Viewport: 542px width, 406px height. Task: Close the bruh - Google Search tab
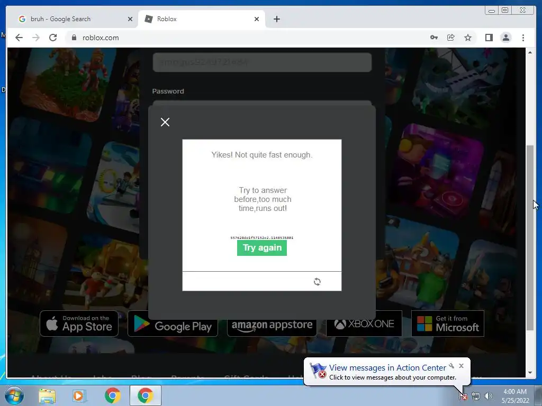click(130, 19)
